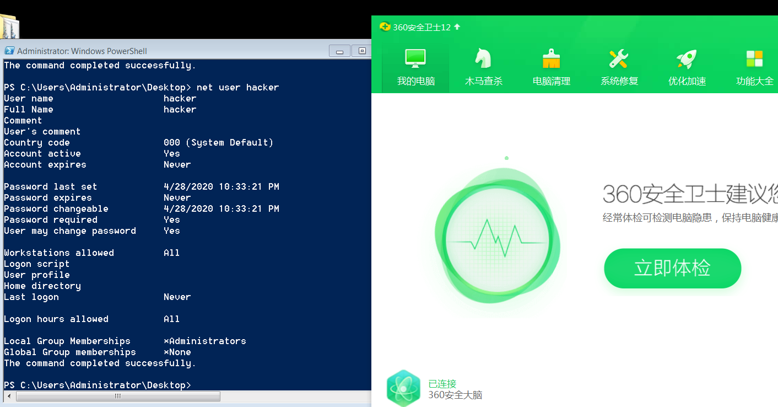Click the 360 logo in title bar
Image resolution: width=778 pixels, height=407 pixels.
(x=385, y=27)
